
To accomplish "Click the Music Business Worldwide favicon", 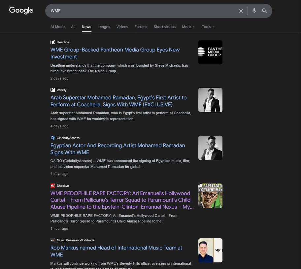I will point(52,240).
